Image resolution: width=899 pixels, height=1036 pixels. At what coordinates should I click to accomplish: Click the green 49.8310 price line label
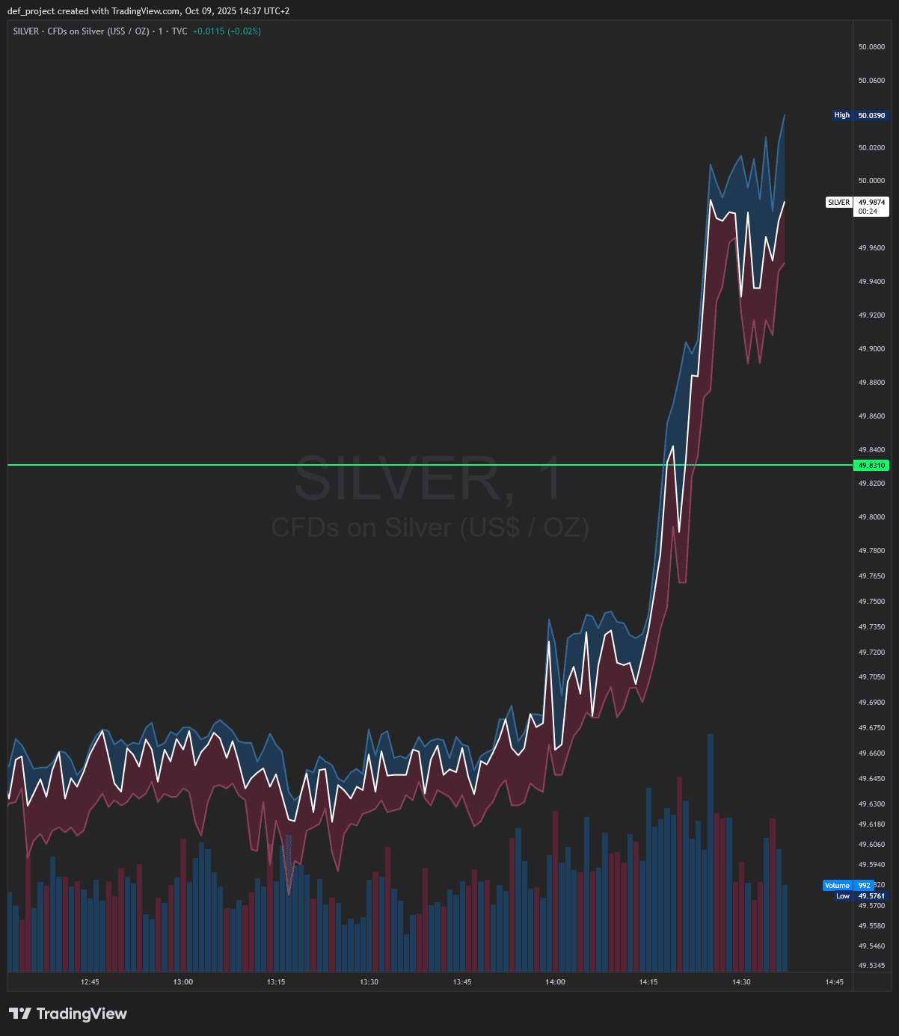[871, 466]
